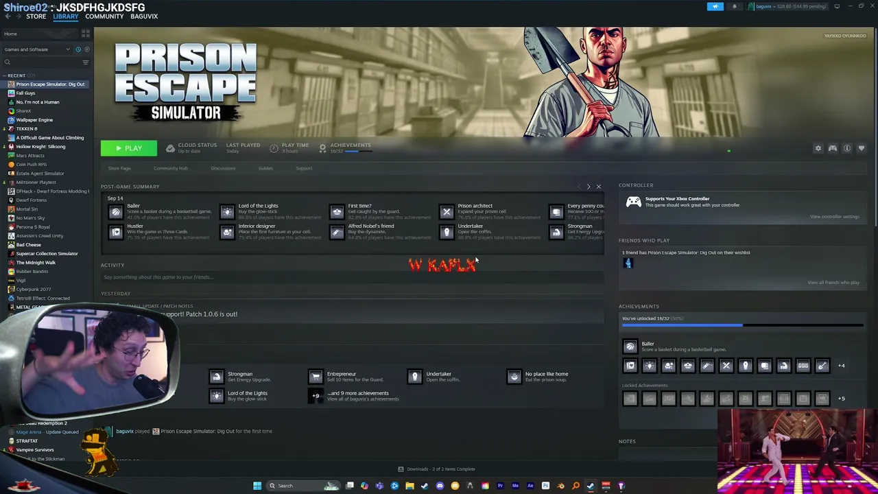The width and height of the screenshot is (878, 494).
Task: Open game settings gear icon
Action: [818, 148]
